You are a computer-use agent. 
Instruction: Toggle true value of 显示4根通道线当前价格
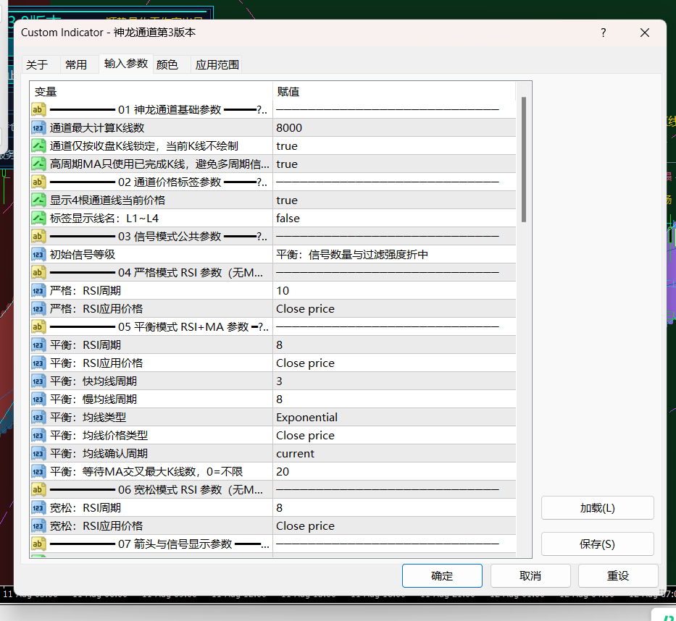394,200
